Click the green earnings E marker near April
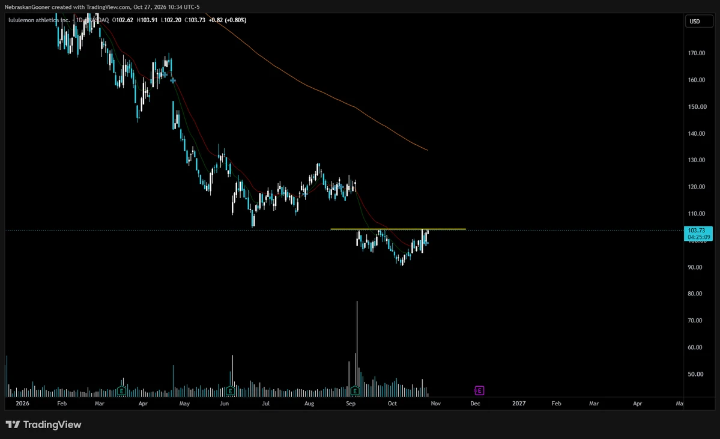The image size is (720, 439). tap(122, 391)
